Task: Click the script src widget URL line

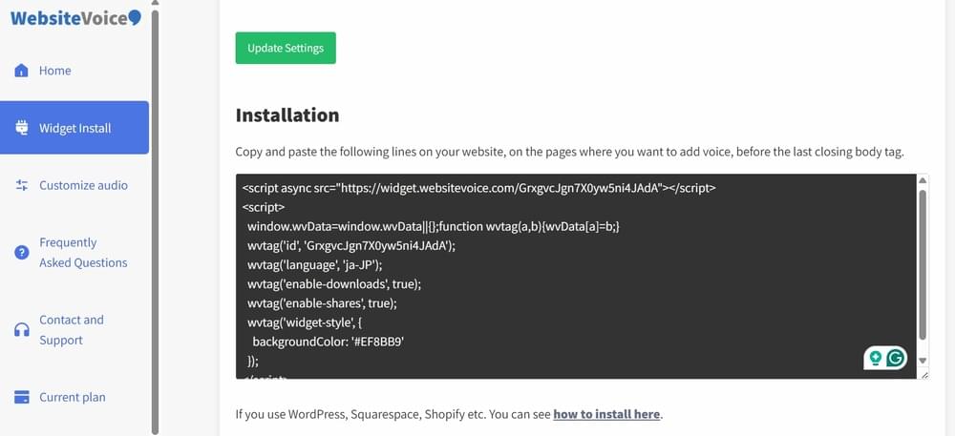Action: click(x=478, y=188)
